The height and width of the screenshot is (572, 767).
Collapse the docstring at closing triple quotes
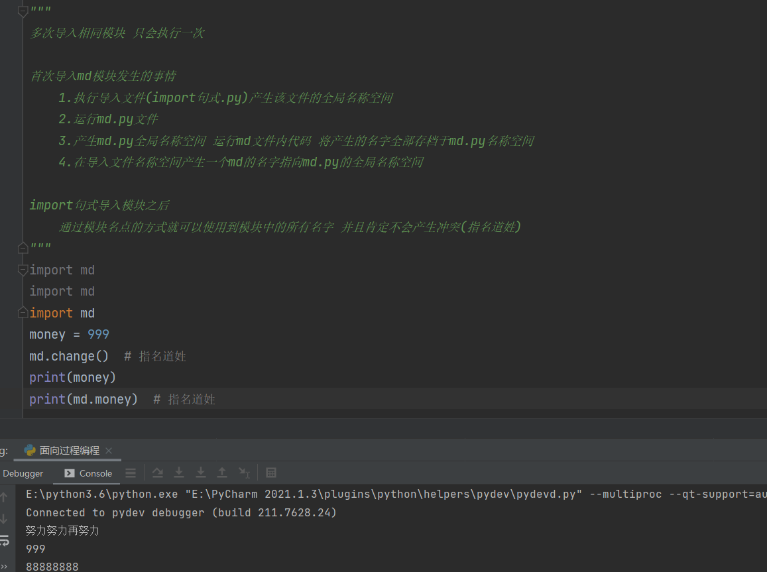click(23, 249)
